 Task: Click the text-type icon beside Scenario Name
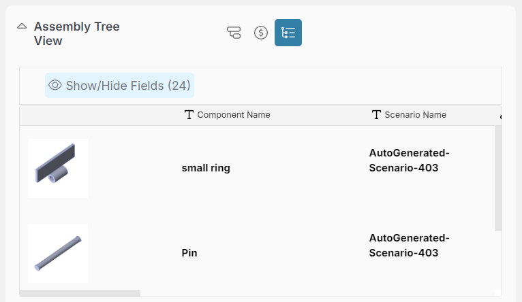tap(376, 115)
